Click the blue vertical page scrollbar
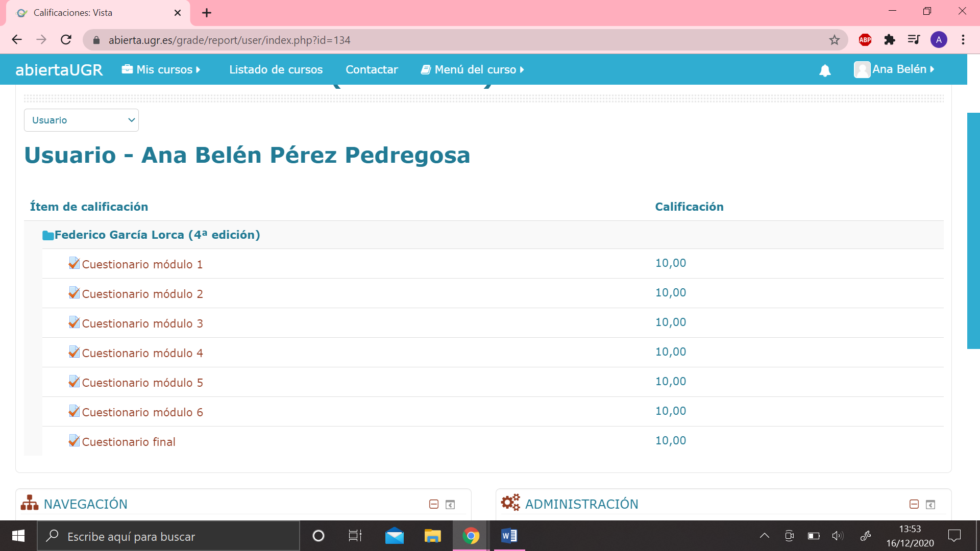Viewport: 980px width, 551px height. [x=973, y=231]
